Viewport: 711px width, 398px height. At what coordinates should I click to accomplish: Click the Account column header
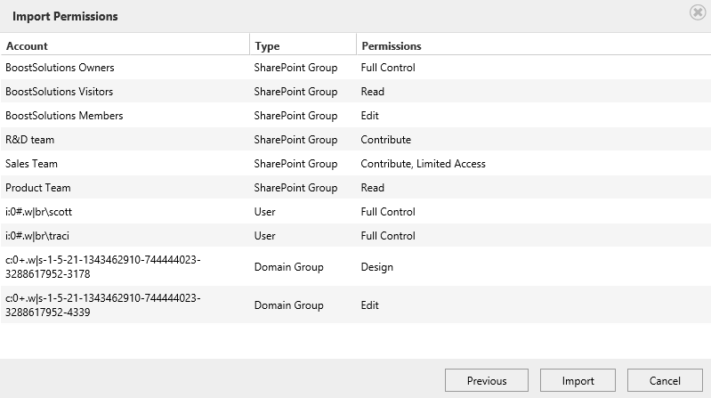pyautogui.click(x=27, y=45)
